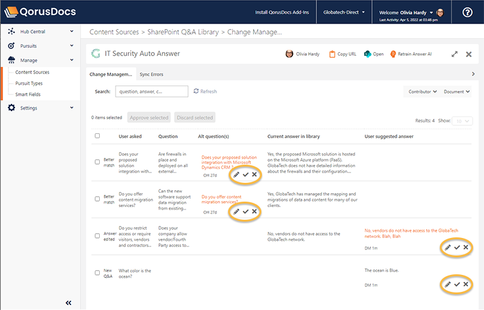Check the 'Does your proposed solution' row checkbox
484x310 pixels.
[x=97, y=162]
